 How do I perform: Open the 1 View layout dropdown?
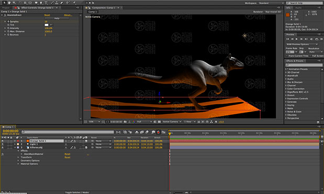[x=190, y=122]
